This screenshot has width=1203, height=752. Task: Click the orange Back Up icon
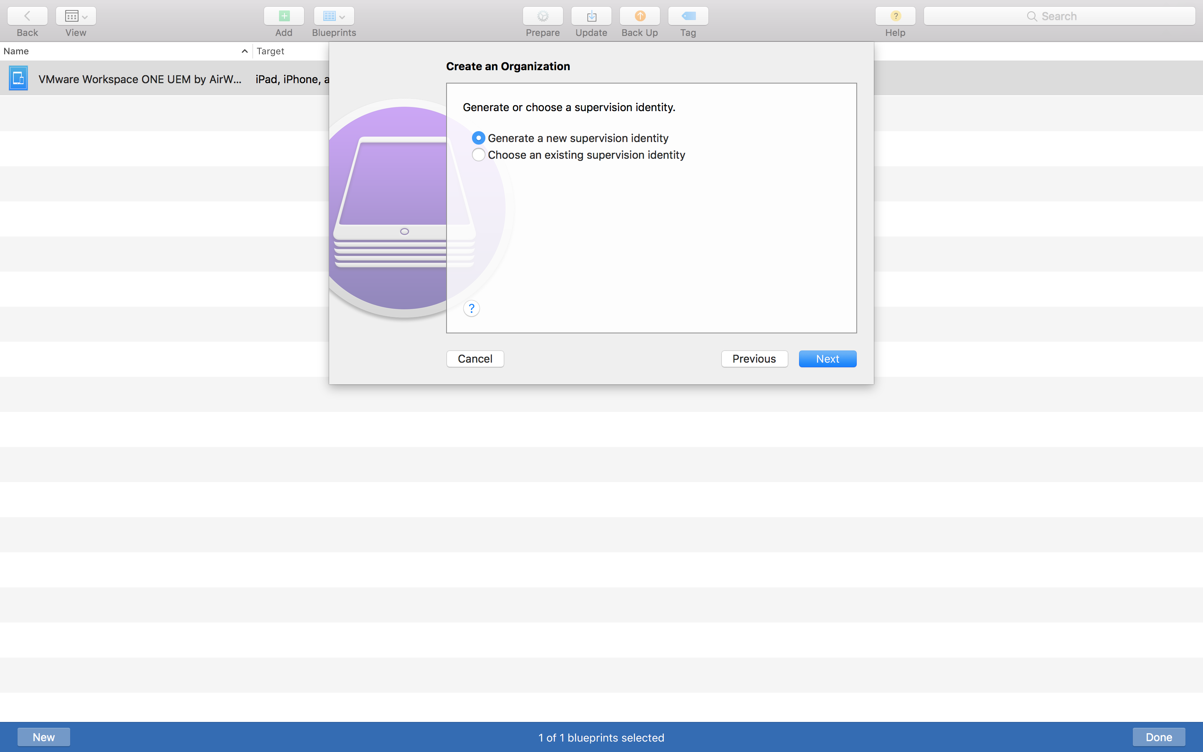coord(639,16)
